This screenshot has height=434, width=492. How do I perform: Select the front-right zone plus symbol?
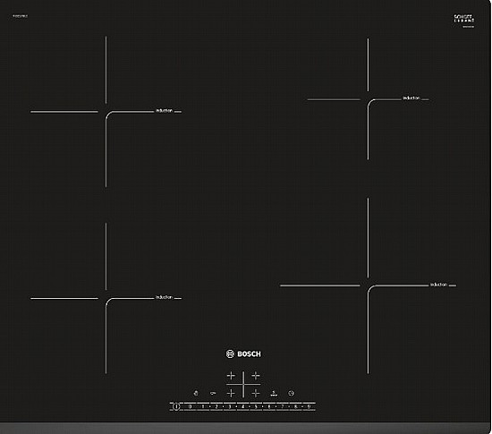[256, 393]
